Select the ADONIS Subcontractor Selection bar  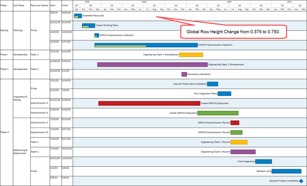146,45
